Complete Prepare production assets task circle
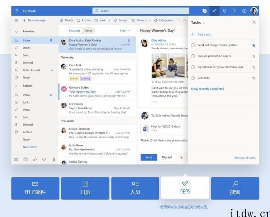The image size is (270, 217). point(193,56)
